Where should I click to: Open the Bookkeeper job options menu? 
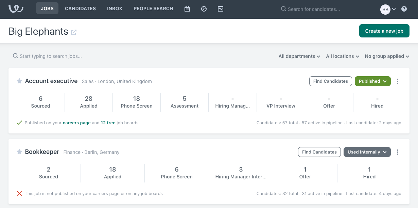click(398, 152)
